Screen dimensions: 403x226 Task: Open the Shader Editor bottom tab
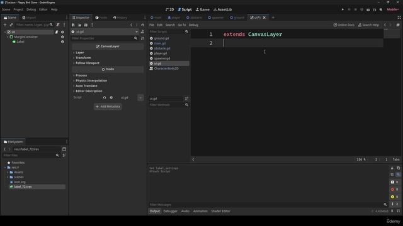coord(220,211)
